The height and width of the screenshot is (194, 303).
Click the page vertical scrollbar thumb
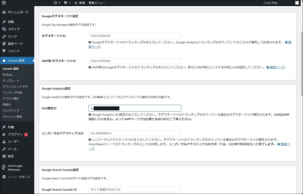(x=302, y=64)
